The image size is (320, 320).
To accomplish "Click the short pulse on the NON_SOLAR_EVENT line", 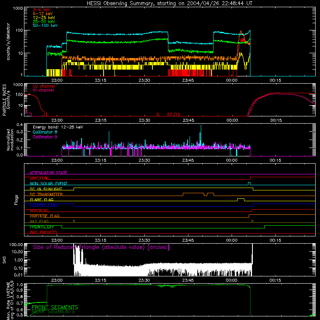I will click(249, 182).
